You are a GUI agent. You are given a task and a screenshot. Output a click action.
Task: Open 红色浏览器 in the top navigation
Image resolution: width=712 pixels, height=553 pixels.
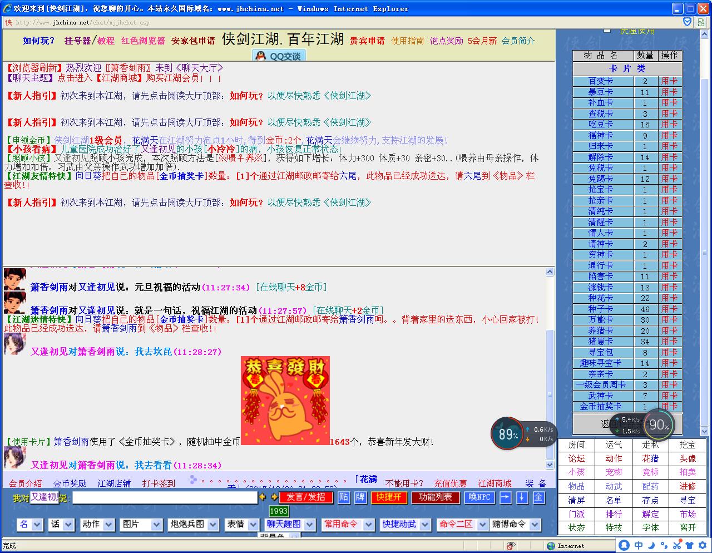144,41
